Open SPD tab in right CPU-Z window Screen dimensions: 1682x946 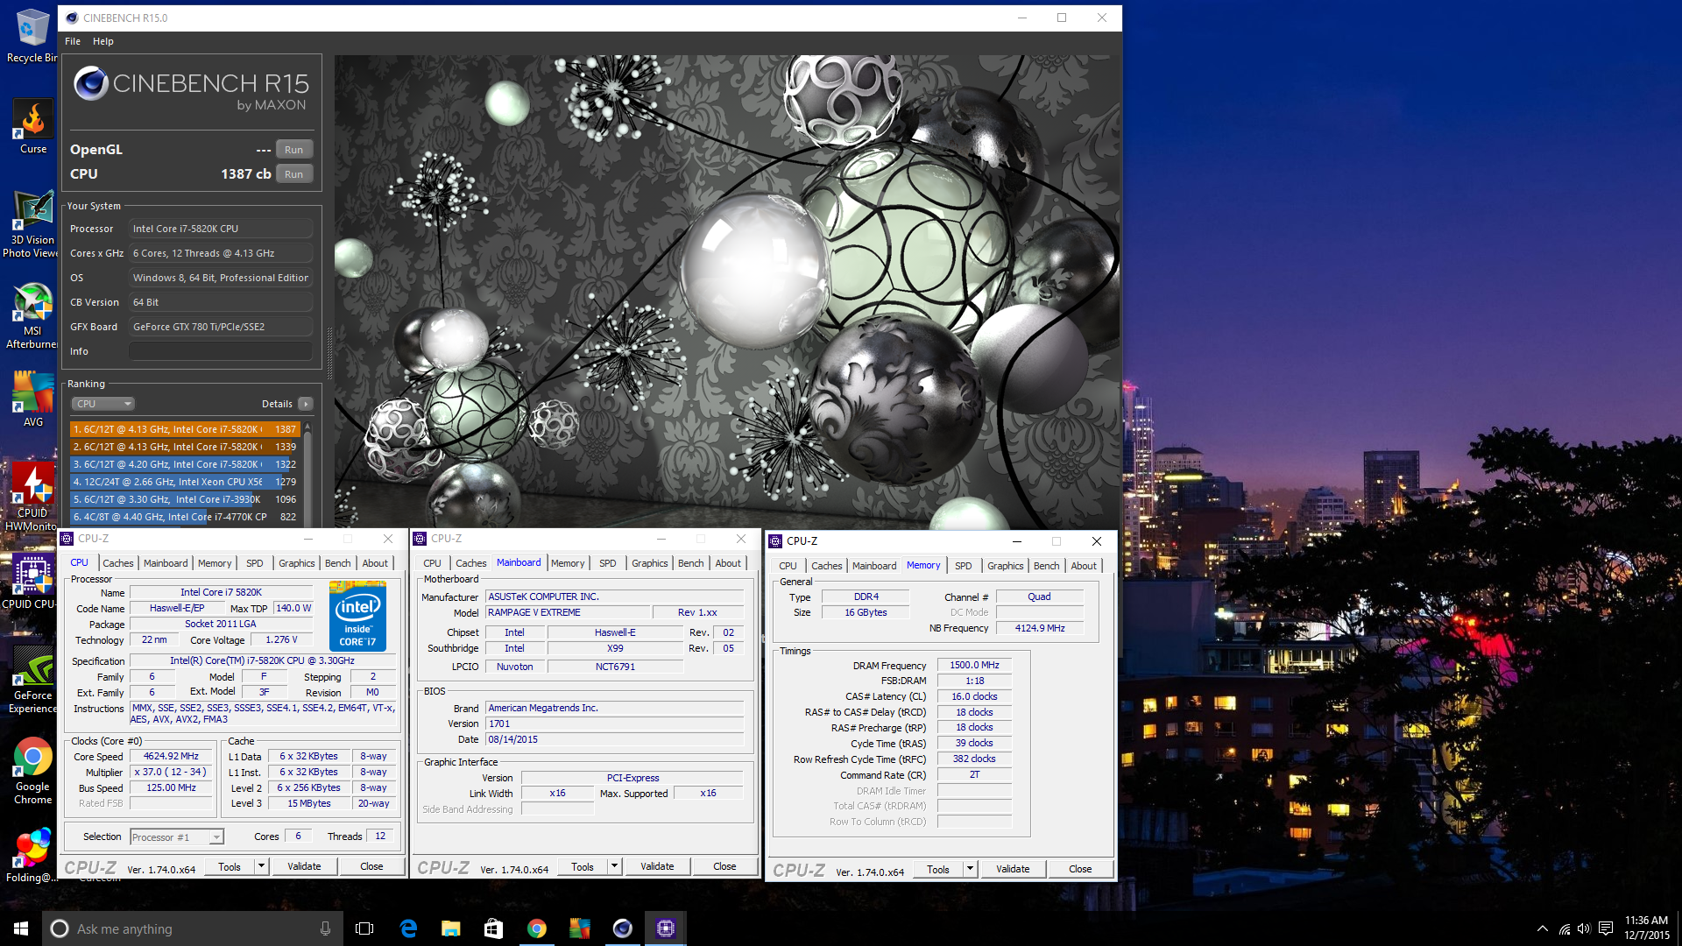[963, 566]
